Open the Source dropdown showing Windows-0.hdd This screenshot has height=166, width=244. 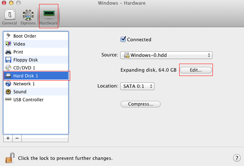pyautogui.click(x=167, y=55)
